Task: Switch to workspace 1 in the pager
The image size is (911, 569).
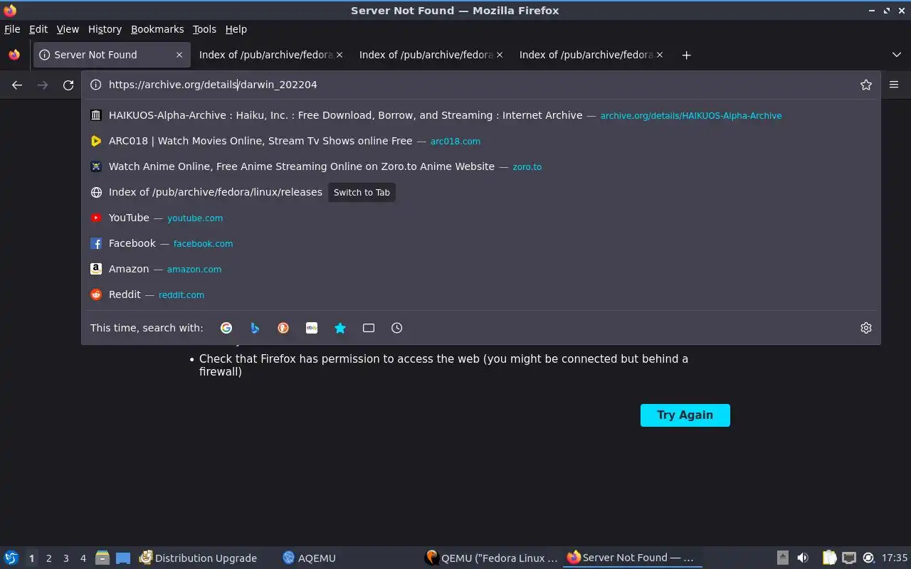Action: coord(31,558)
